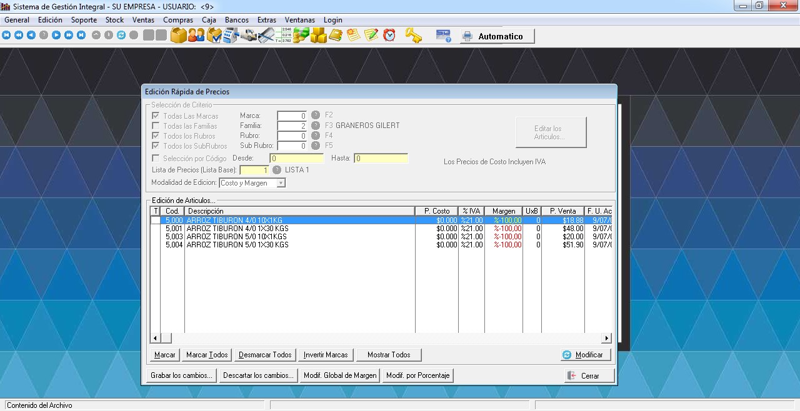Image resolution: width=800 pixels, height=411 pixels.
Task: Click the Lista de Precios input field
Action: [254, 170]
